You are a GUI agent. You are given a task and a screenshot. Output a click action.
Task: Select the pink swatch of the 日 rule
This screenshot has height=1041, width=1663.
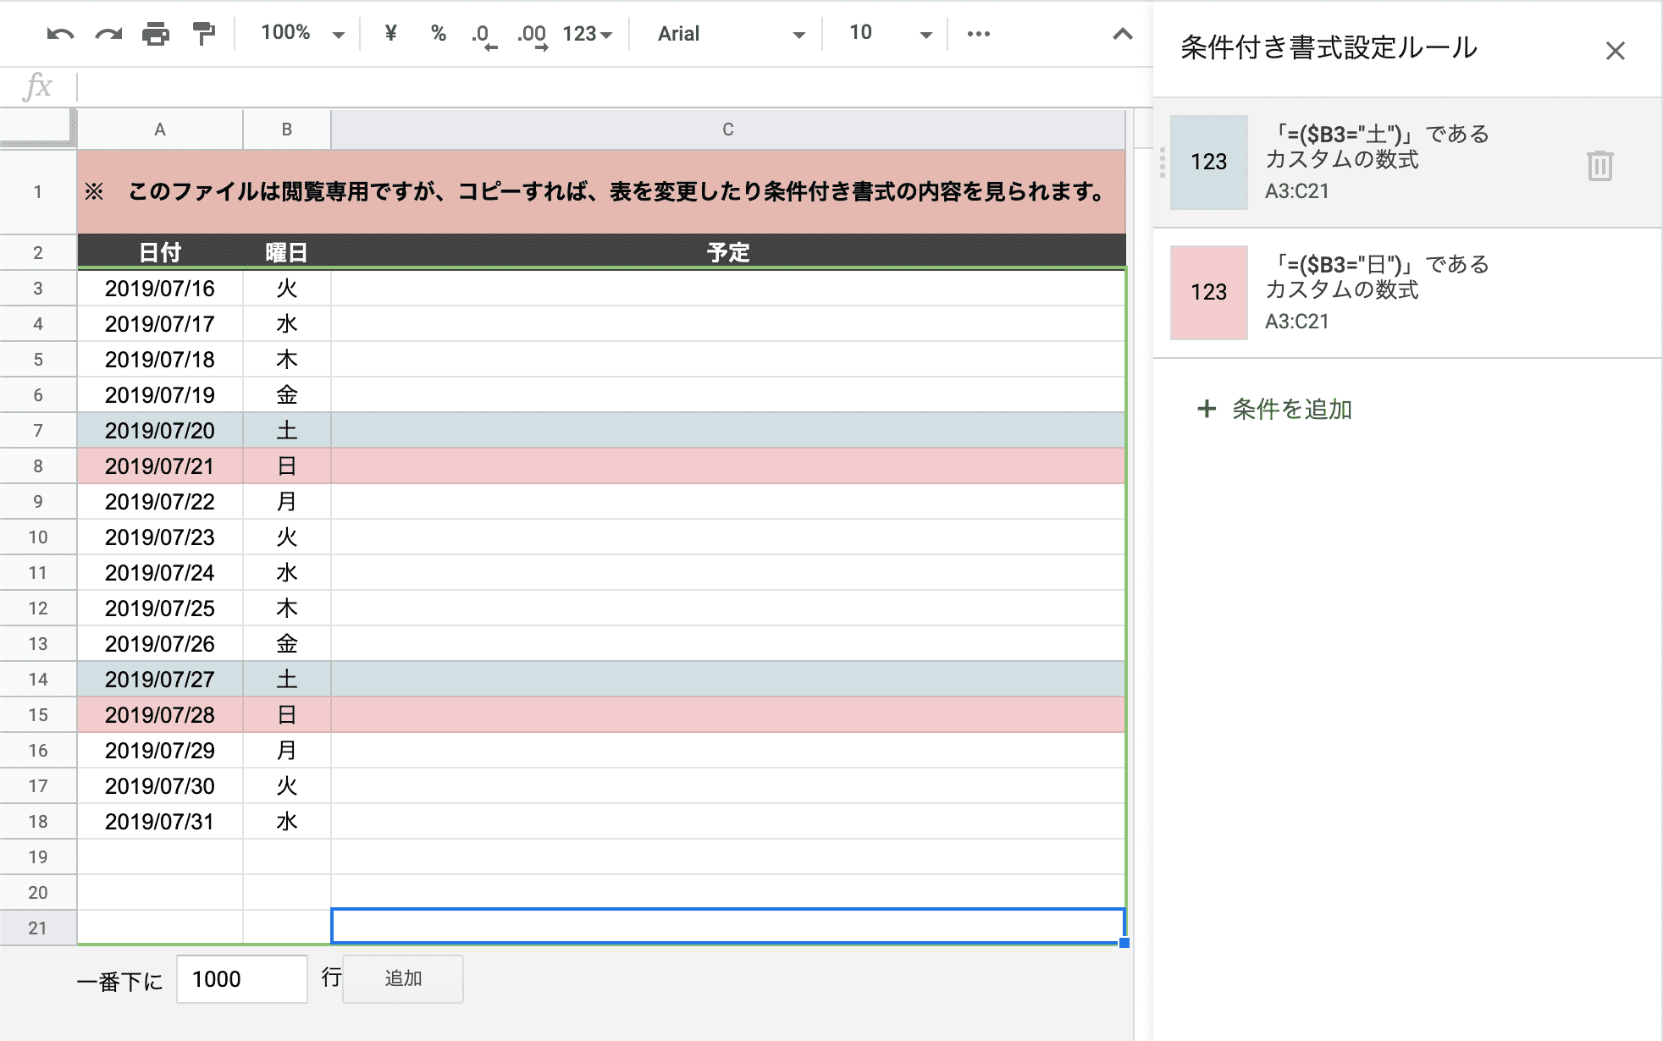[x=1208, y=293]
